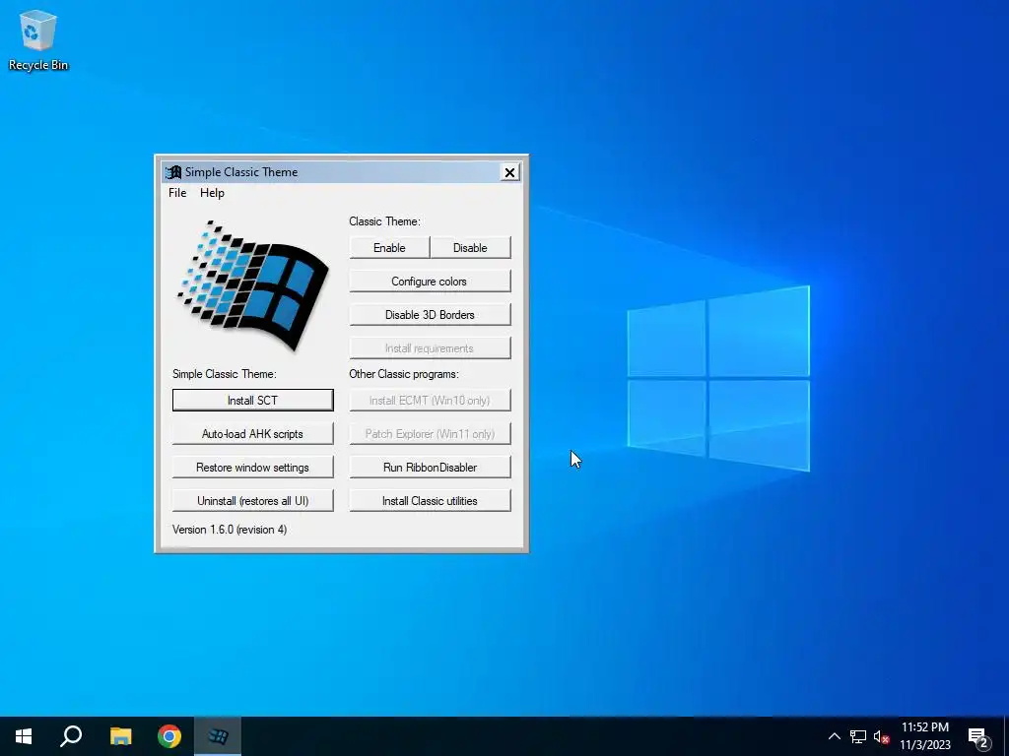Click Restore window settings button
Viewport: 1009px width, 756px height.
click(253, 467)
